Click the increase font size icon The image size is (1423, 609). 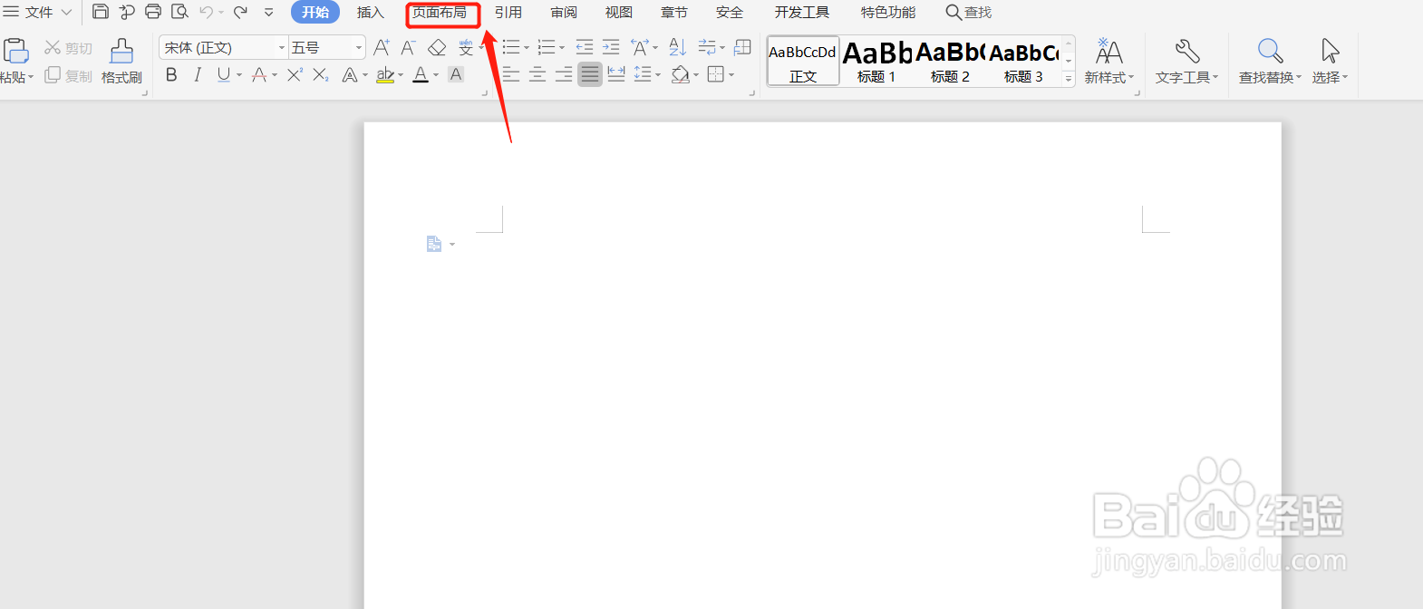(382, 47)
